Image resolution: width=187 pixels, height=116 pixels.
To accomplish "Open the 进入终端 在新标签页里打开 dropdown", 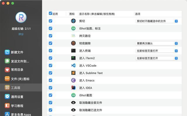I will tap(157, 51).
